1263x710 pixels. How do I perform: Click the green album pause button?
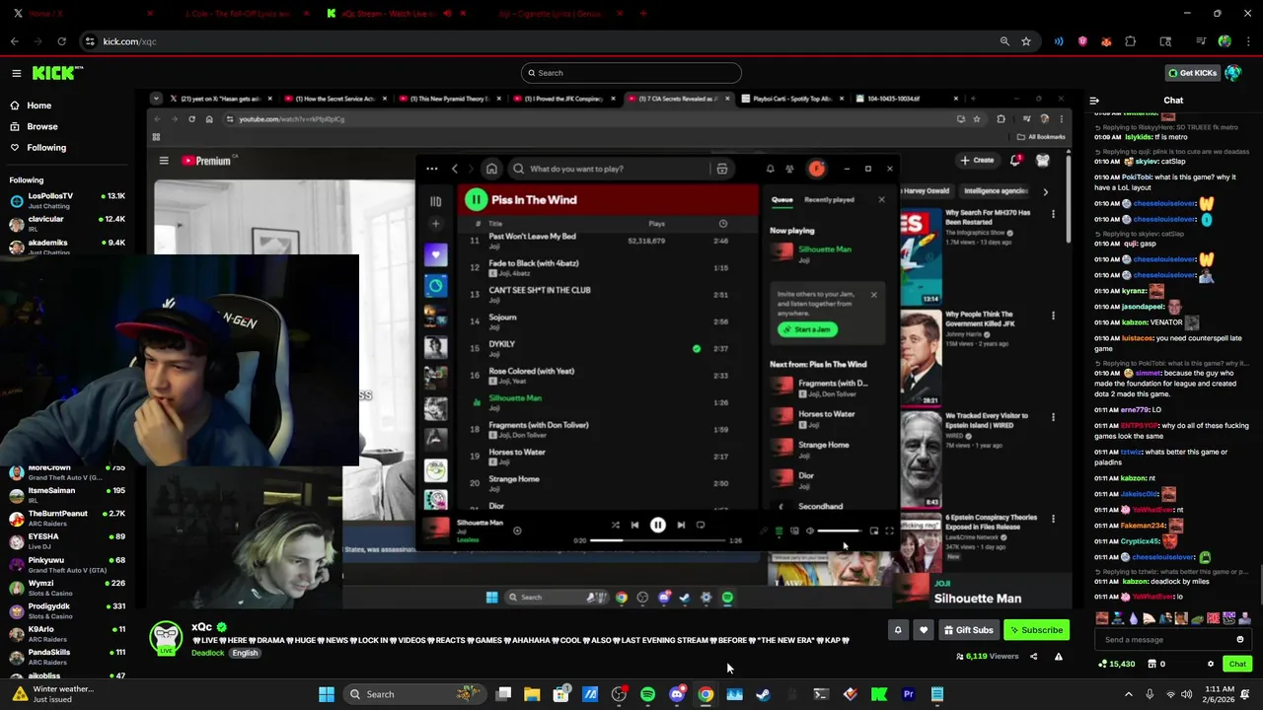coord(476,200)
